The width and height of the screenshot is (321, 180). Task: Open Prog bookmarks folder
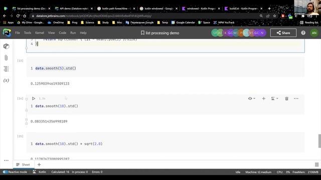(x=72, y=22)
